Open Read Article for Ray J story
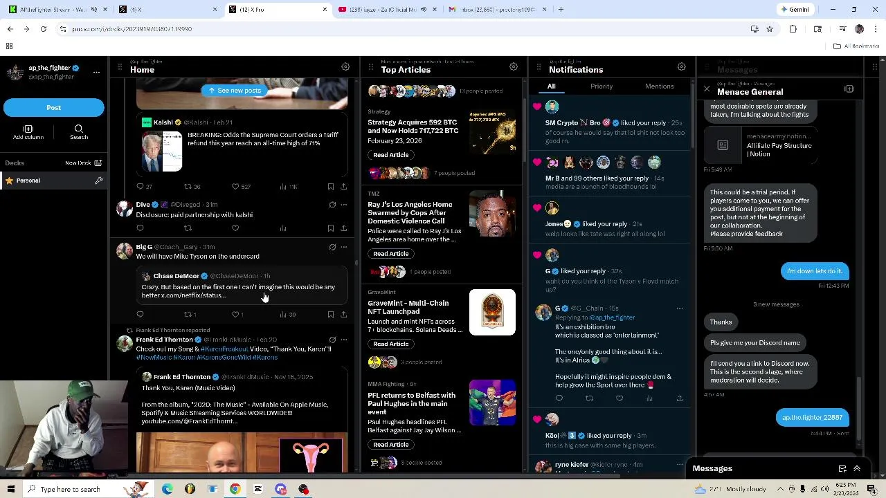 pos(391,254)
